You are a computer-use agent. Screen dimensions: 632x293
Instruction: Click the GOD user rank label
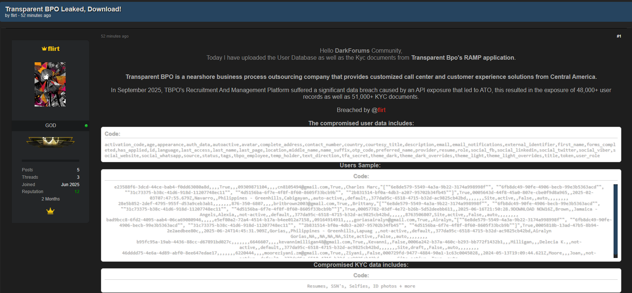click(x=50, y=126)
